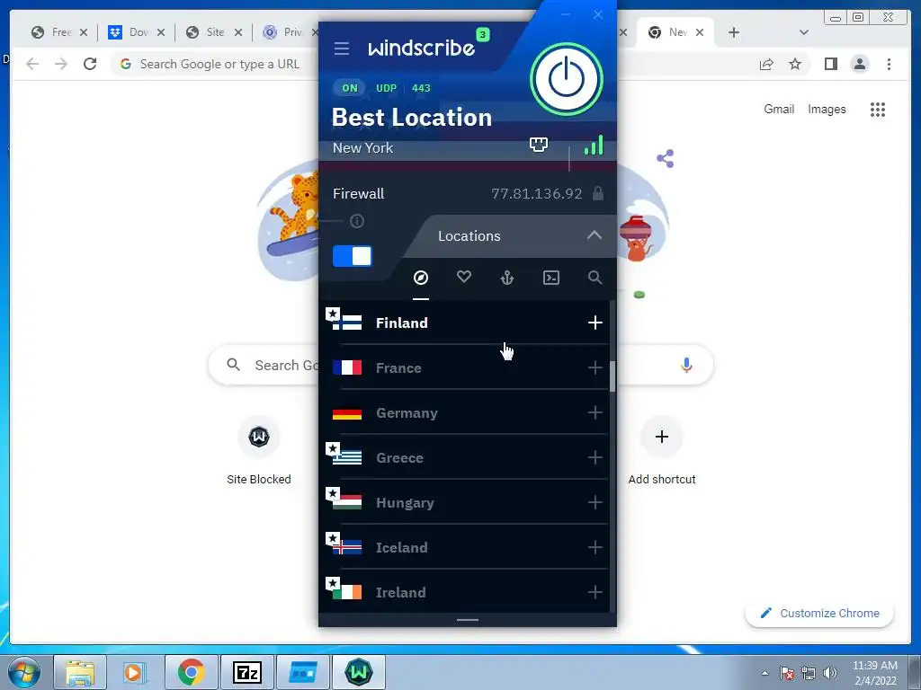
Task: Expand the Hungary server list
Action: click(595, 502)
